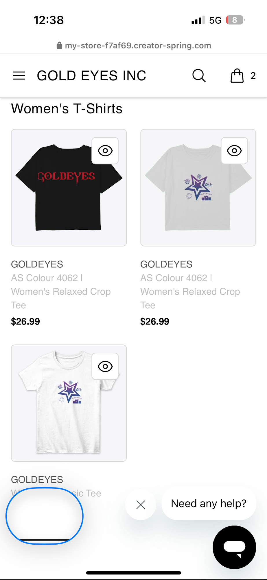Tap the 'Need any help?' message bubble
Image resolution: width=267 pixels, height=580 pixels.
(x=209, y=503)
